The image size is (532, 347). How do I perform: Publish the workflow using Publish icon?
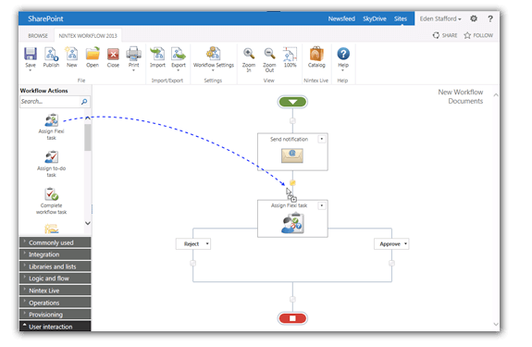coord(51,54)
